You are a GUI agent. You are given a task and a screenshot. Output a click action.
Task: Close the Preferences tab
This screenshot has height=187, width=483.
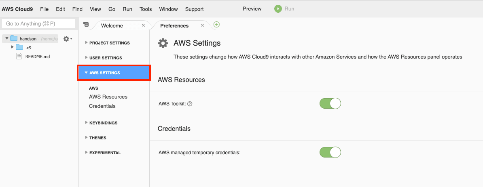click(x=202, y=25)
